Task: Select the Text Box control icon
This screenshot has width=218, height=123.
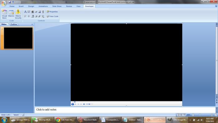Action: [x=29, y=12]
